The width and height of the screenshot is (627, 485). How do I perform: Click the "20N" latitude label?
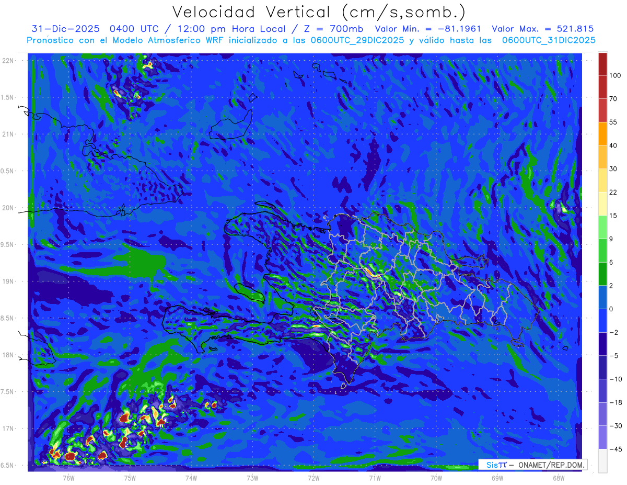8,208
